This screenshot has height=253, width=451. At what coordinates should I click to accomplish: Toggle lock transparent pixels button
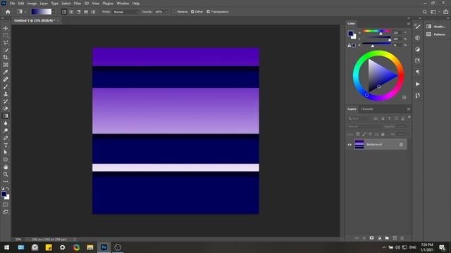[x=358, y=134]
